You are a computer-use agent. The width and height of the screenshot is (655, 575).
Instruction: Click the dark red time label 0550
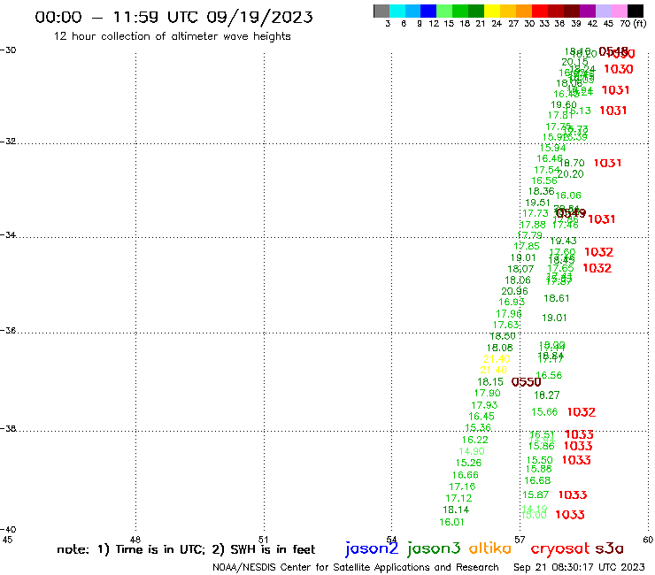526,382
